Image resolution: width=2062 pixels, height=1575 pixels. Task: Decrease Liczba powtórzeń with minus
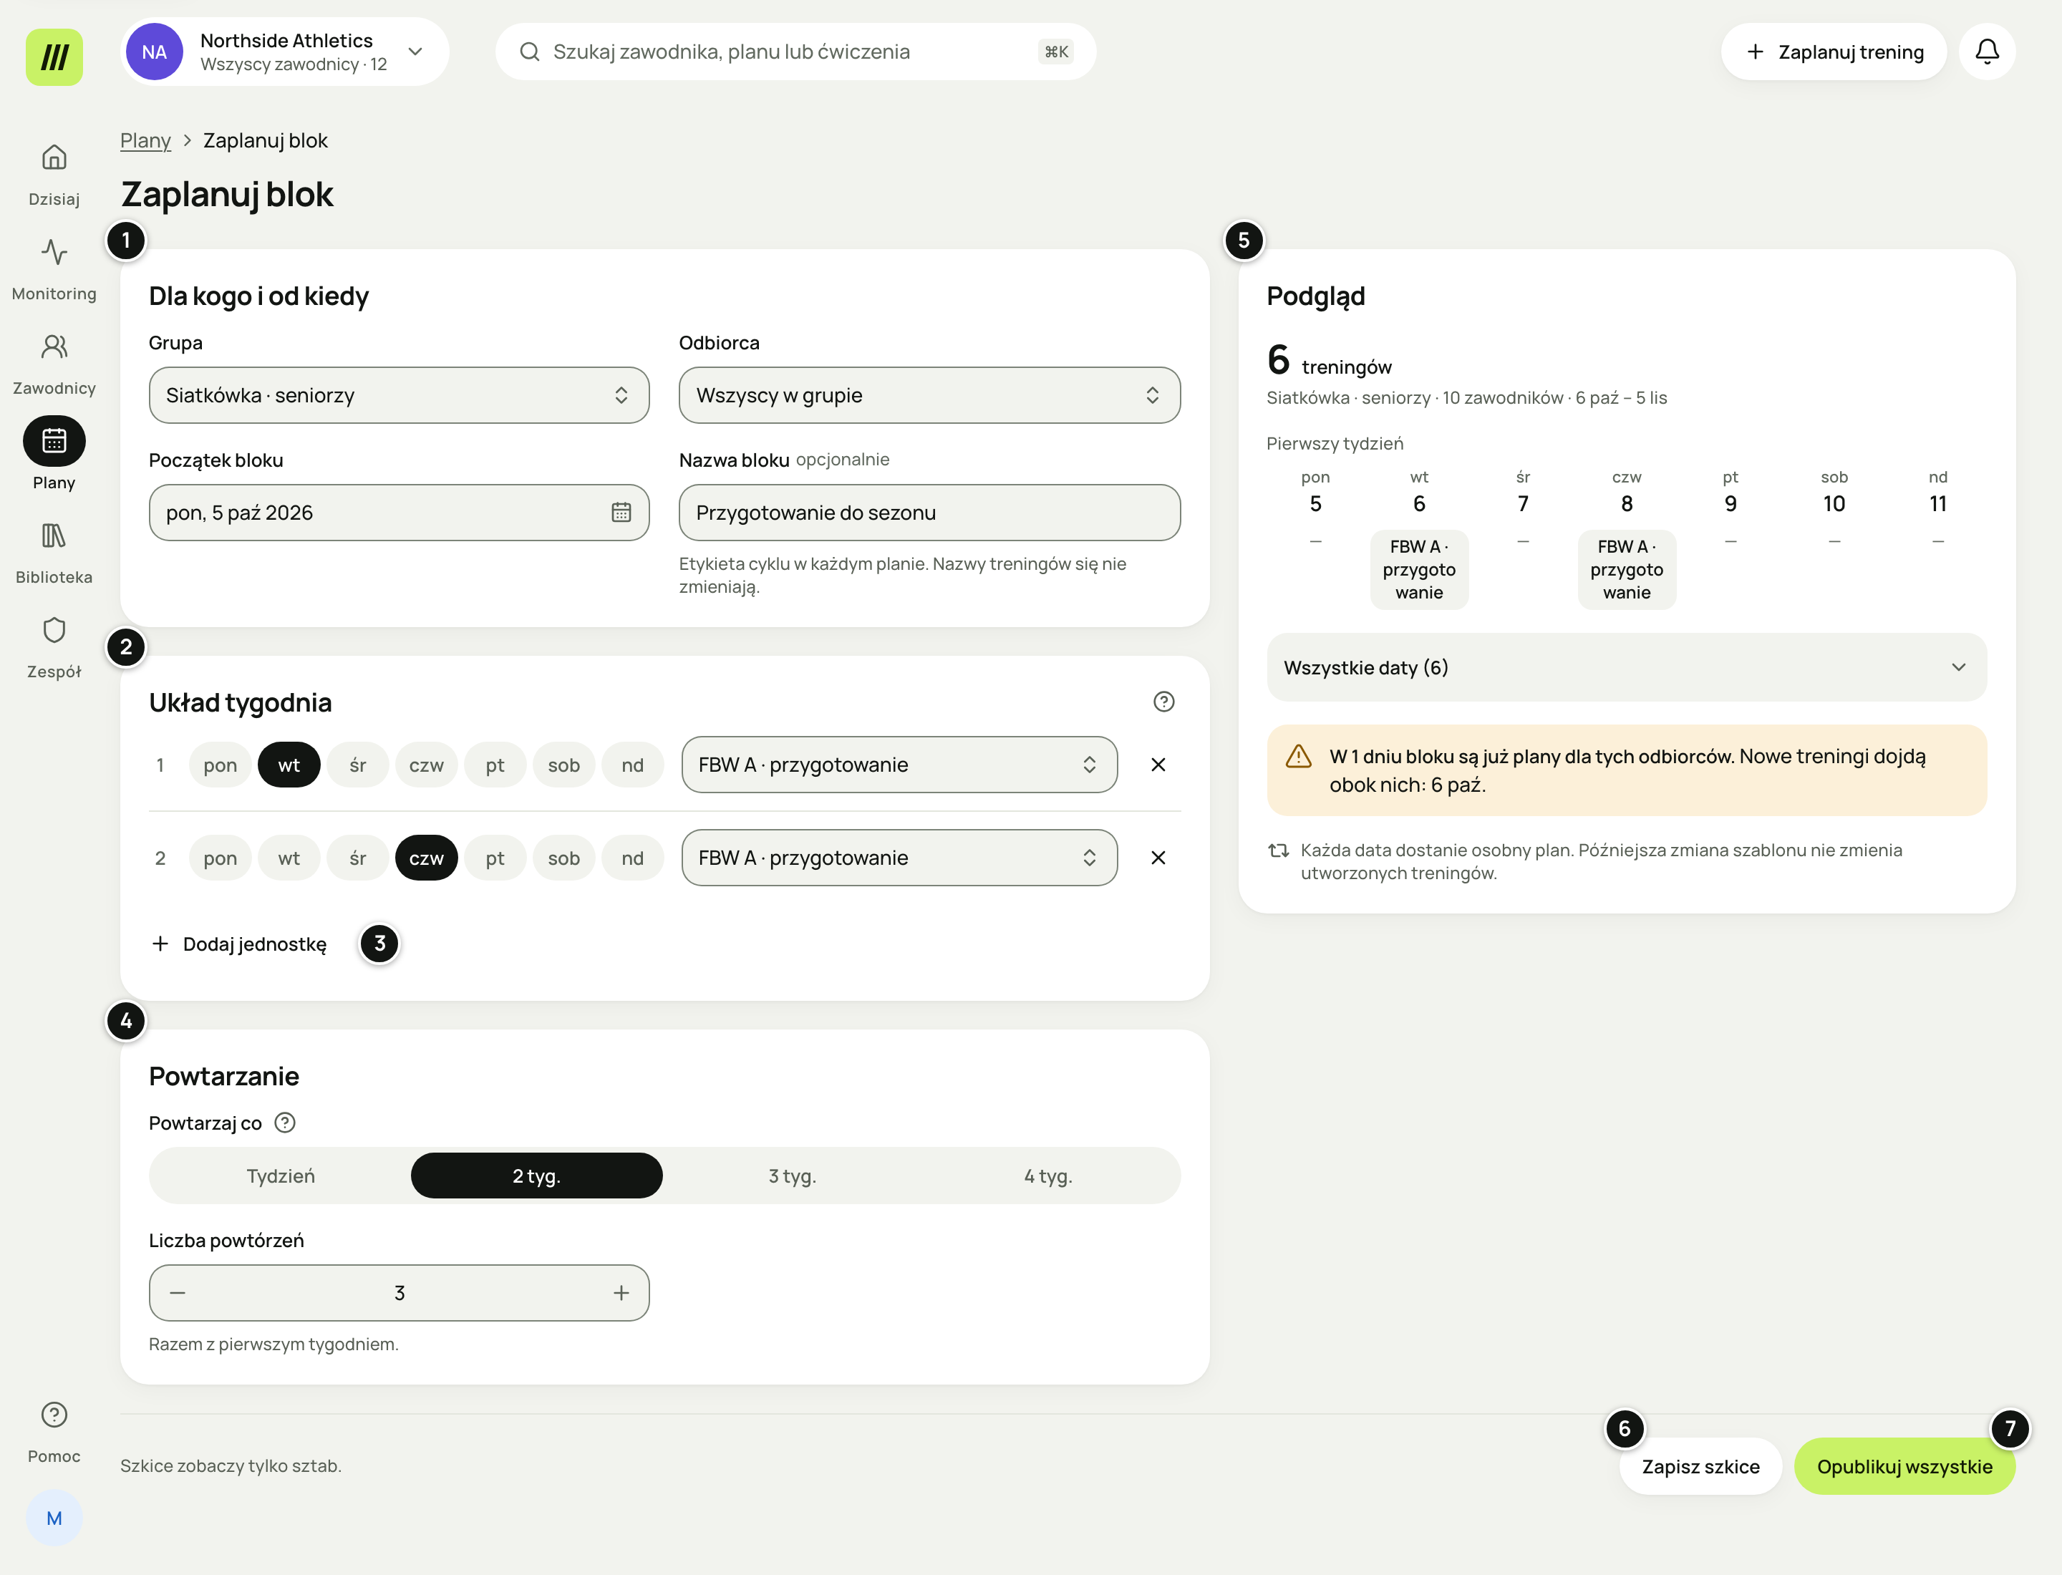click(178, 1292)
